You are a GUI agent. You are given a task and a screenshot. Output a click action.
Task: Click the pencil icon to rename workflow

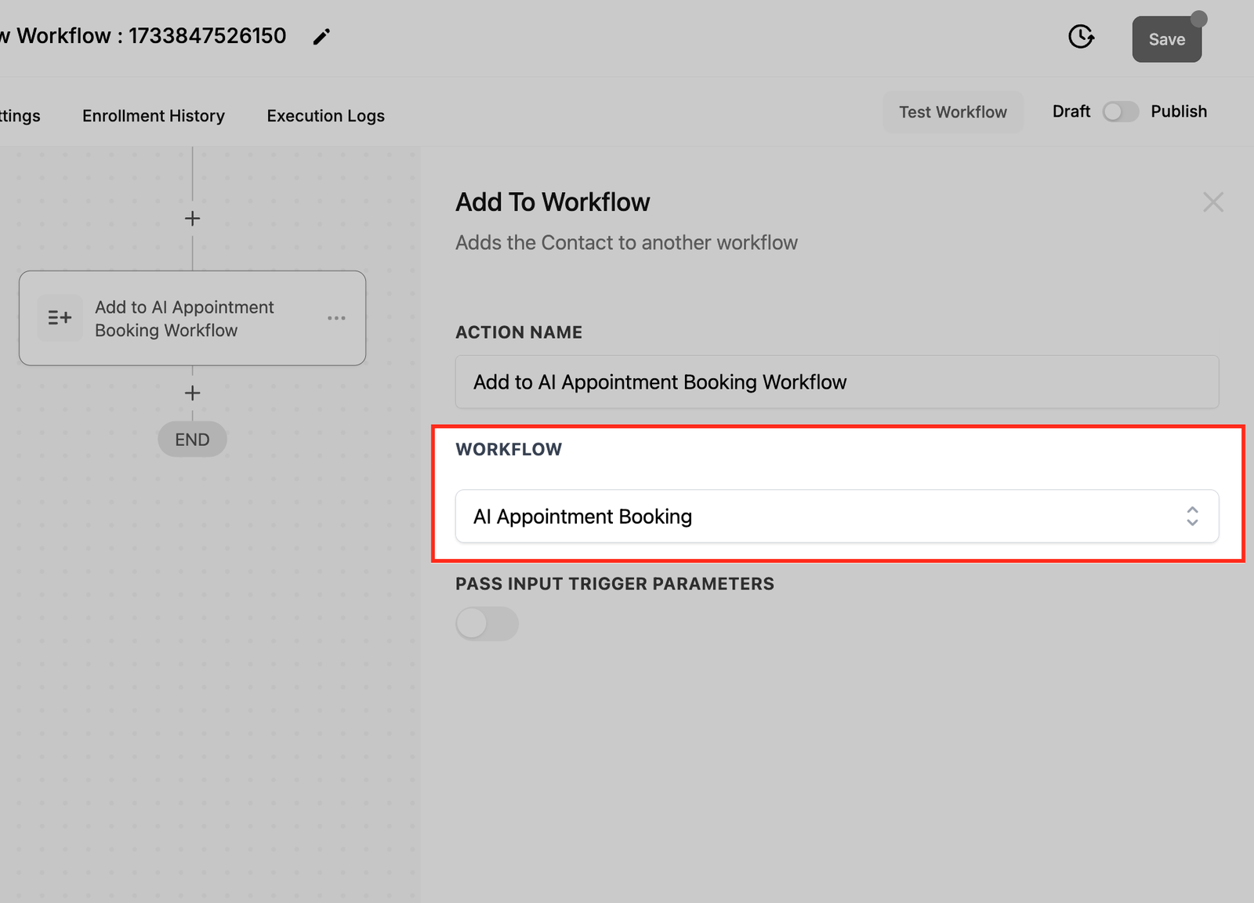pyautogui.click(x=321, y=37)
